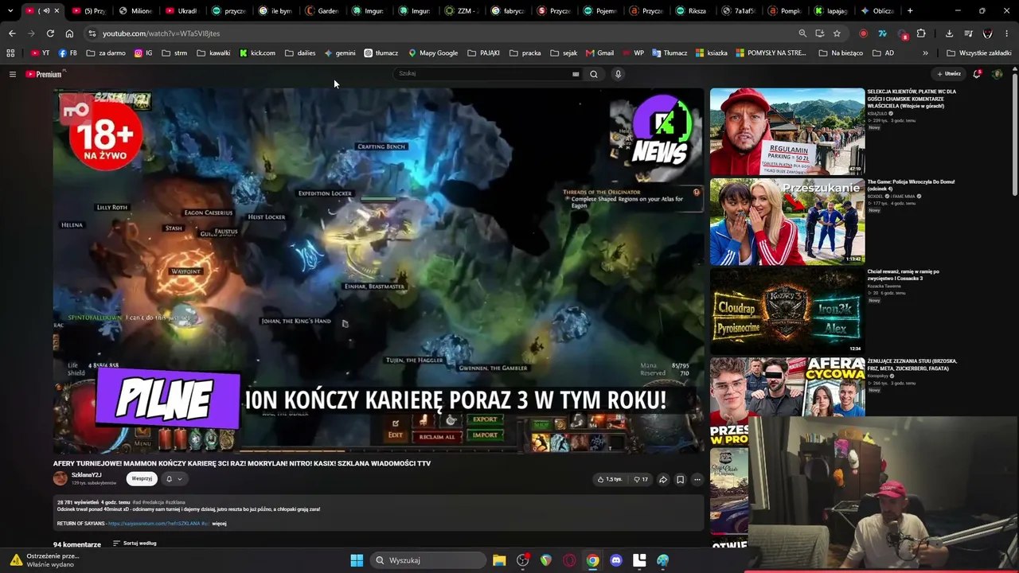Click the Utwórz create button
1019x573 pixels.
(949, 74)
